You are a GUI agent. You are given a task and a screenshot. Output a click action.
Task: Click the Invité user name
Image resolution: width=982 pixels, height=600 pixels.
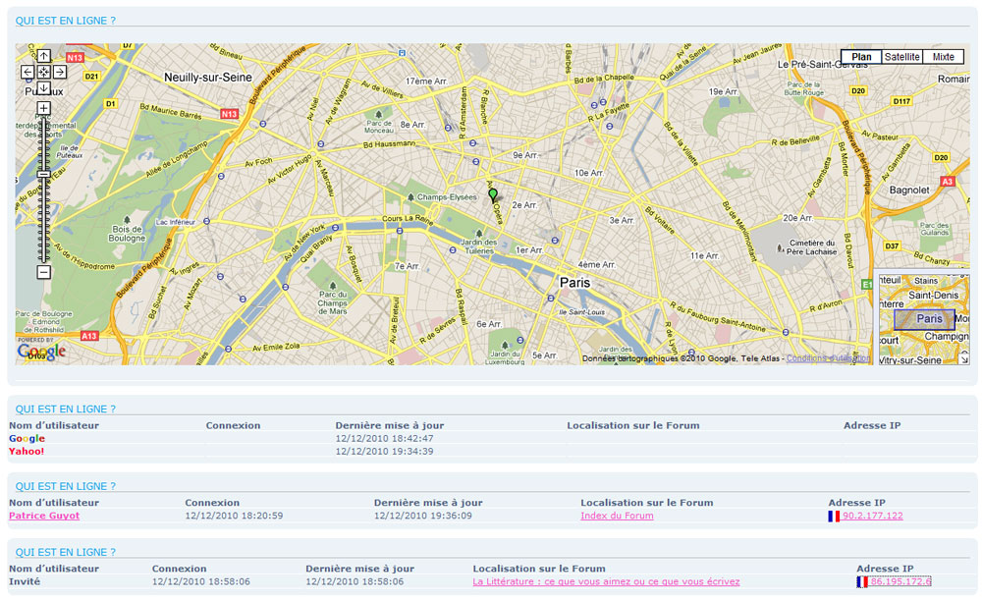[x=25, y=581]
